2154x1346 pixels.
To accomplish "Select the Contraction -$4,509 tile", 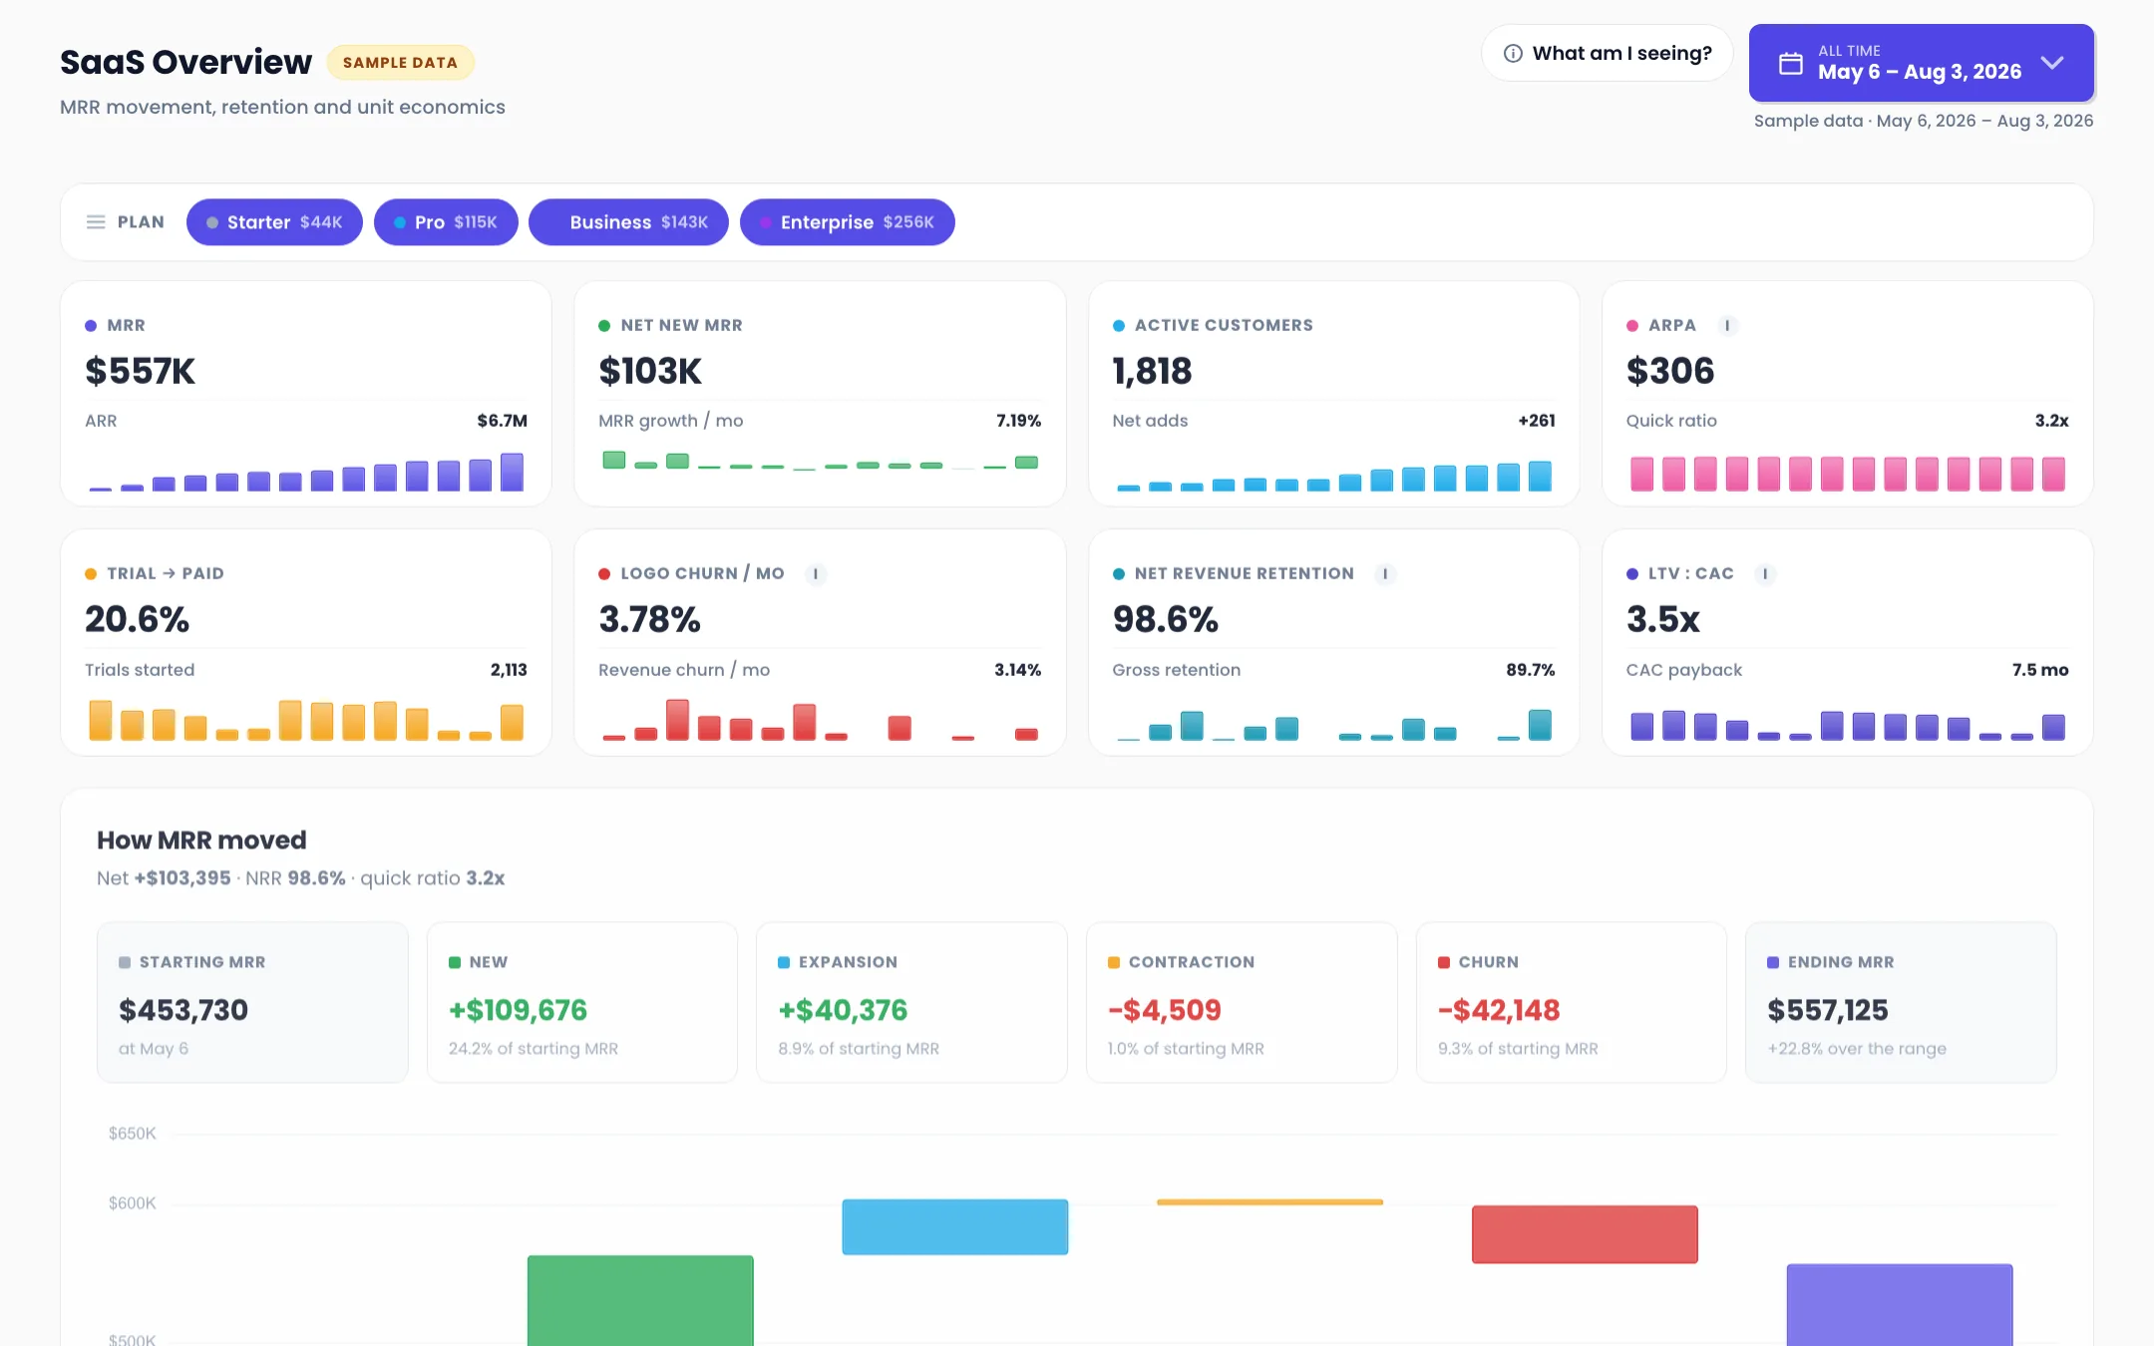I will pyautogui.click(x=1242, y=1003).
